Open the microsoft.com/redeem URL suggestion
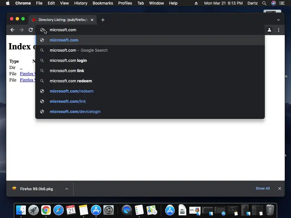Viewport: 291px width, 218px height. coord(150,91)
